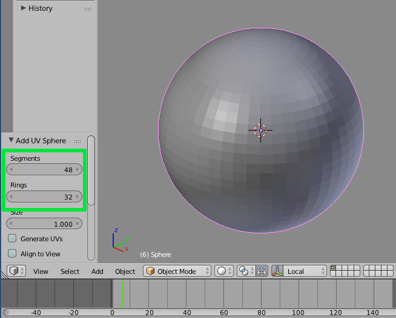Open the Object Mode dropdown

[177, 271]
